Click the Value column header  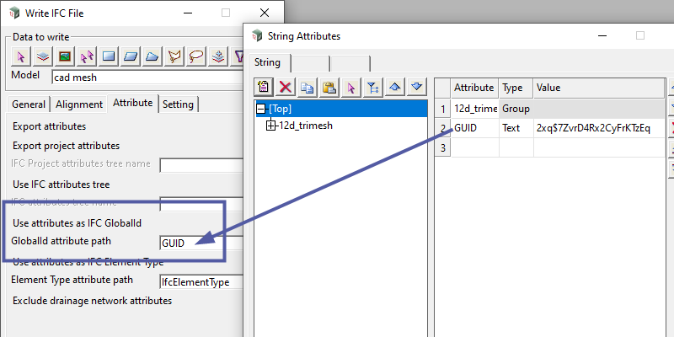pyautogui.click(x=599, y=88)
